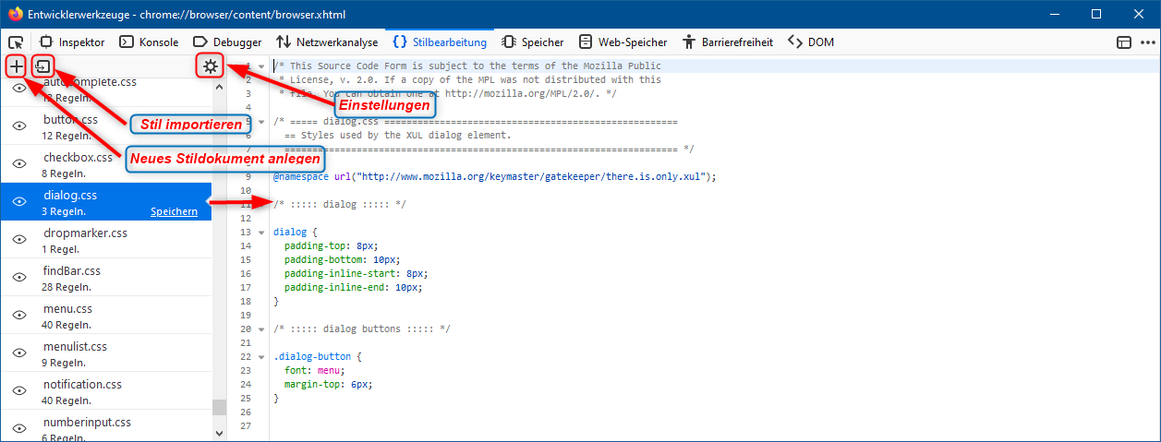Open style editor settings gear
Image resolution: width=1161 pixels, height=442 pixels.
coord(211,66)
